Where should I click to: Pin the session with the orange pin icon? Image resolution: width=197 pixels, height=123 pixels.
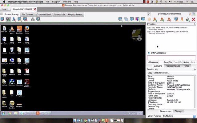click(x=182, y=19)
